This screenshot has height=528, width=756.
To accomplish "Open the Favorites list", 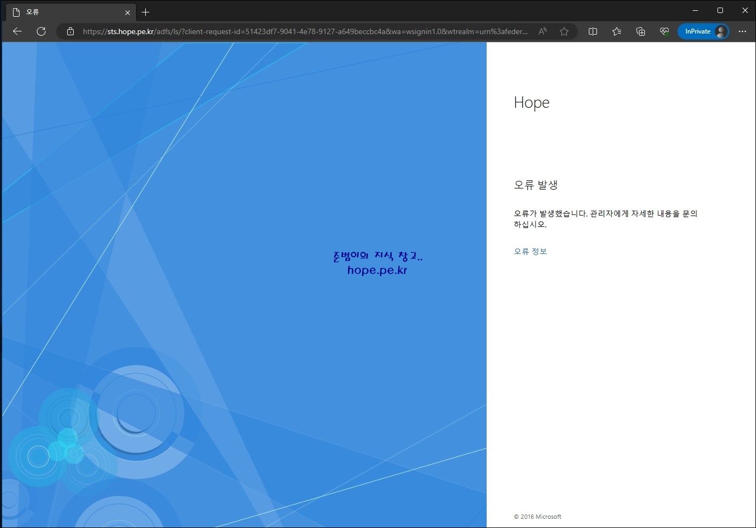I will [x=617, y=31].
